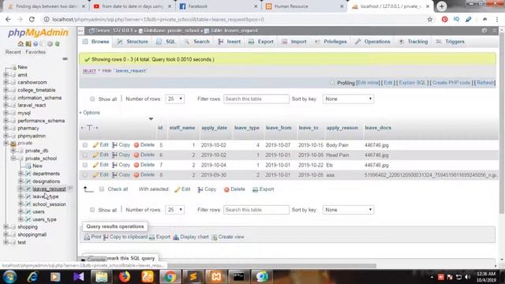This screenshot has height=284, width=505.
Task: Open XAMPP from taskbar
Action: coord(216,277)
